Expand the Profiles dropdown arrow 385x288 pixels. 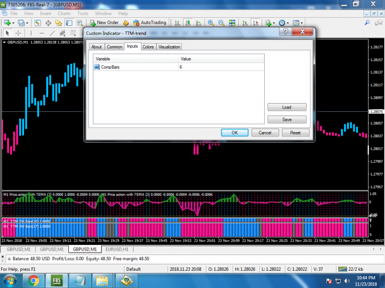click(27, 23)
